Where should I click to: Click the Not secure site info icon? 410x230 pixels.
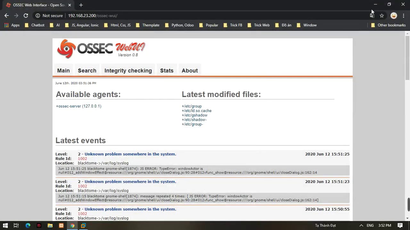pyautogui.click(x=38, y=16)
